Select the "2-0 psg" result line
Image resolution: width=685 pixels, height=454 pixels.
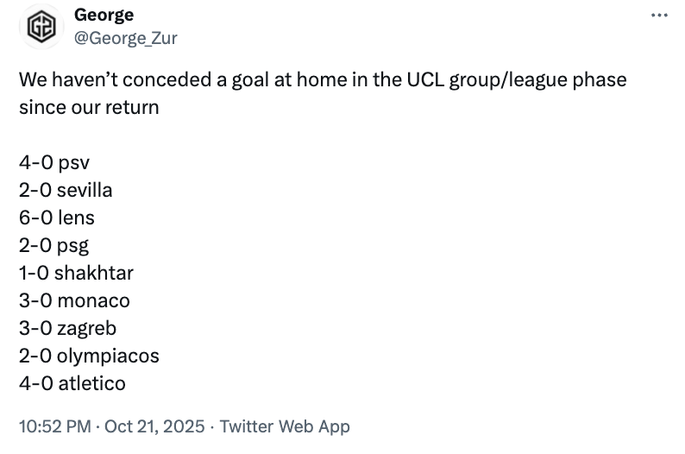(x=53, y=245)
